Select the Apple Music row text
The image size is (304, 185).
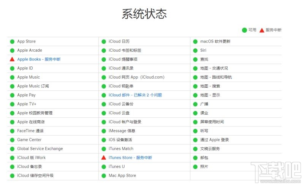28,77
